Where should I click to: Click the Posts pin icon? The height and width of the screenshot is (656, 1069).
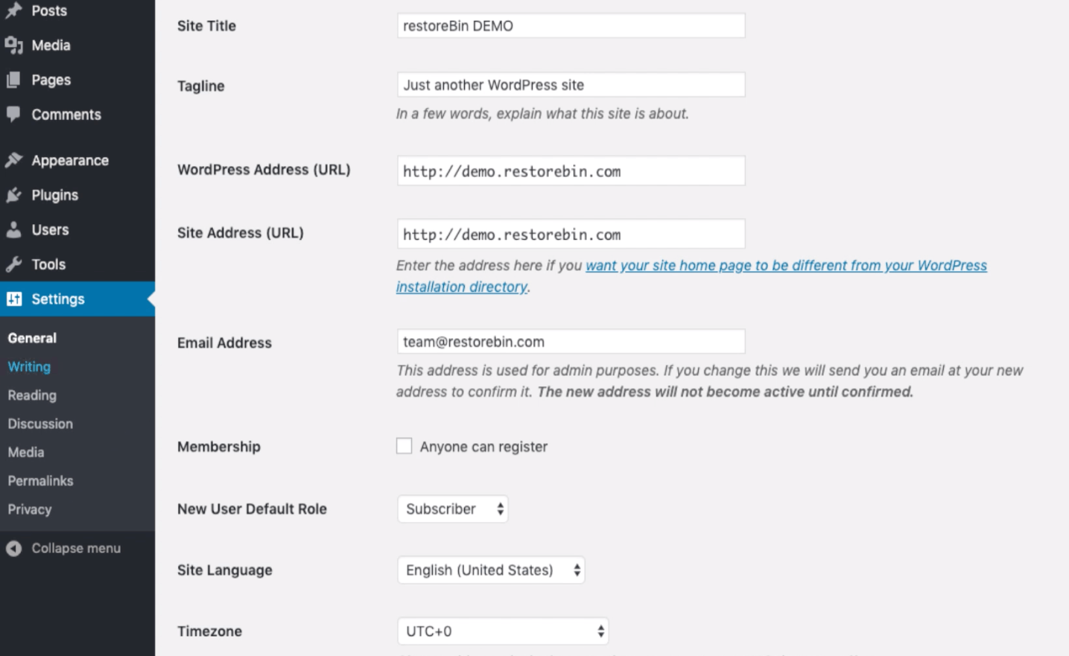[x=13, y=10]
